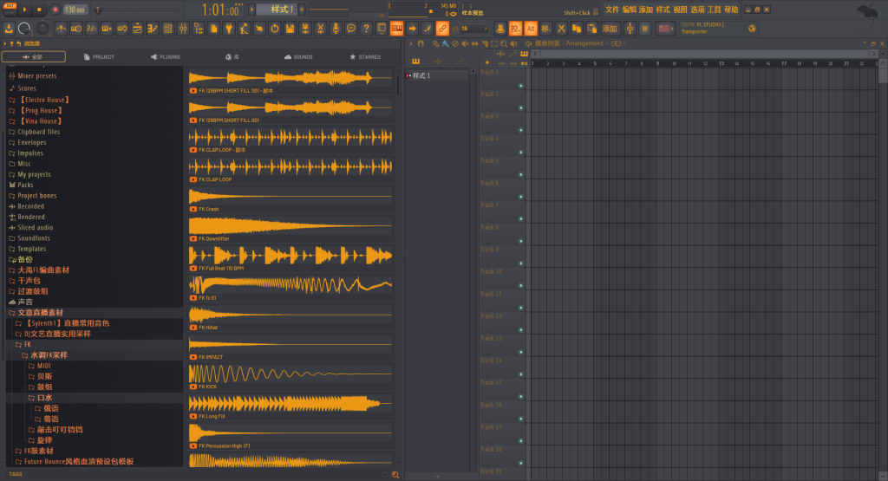
Task: Open playlist options arrow menu
Action: [x=411, y=43]
